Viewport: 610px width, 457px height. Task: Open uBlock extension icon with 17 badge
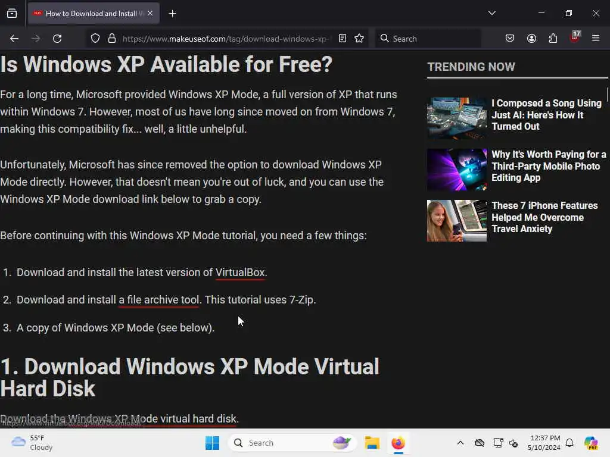(x=575, y=37)
